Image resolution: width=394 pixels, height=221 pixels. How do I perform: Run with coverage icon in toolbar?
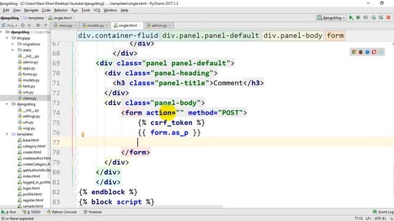click(366, 18)
